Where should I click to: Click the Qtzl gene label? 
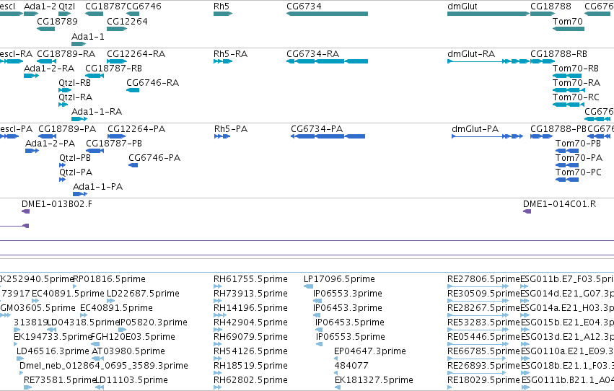click(66, 6)
